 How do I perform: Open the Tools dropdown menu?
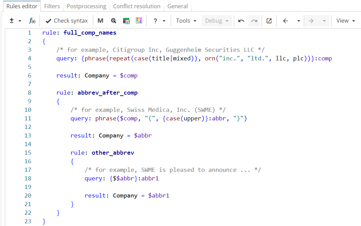pos(186,21)
